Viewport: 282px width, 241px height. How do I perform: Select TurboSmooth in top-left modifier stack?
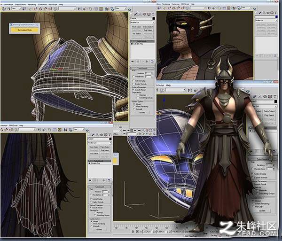tap(142, 41)
